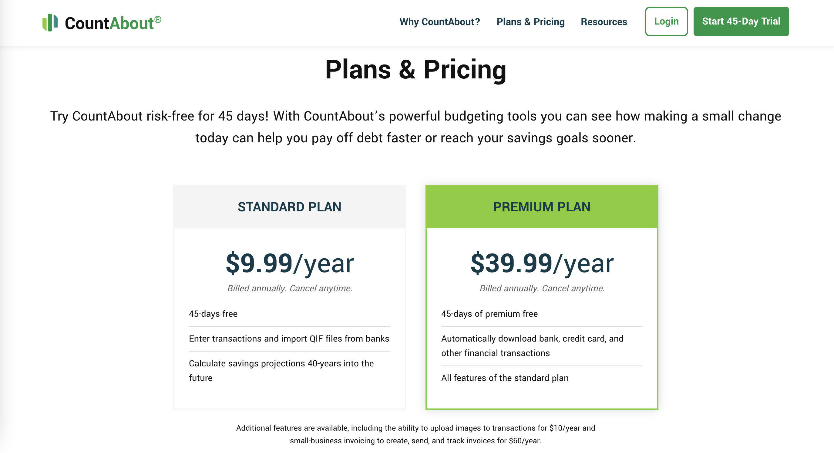Click the Login button
The image size is (834, 453).
click(666, 21)
